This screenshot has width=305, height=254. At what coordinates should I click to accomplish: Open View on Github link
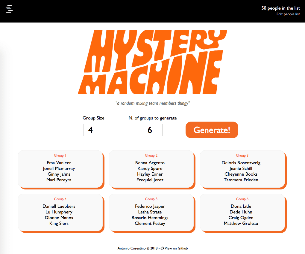[176, 248]
